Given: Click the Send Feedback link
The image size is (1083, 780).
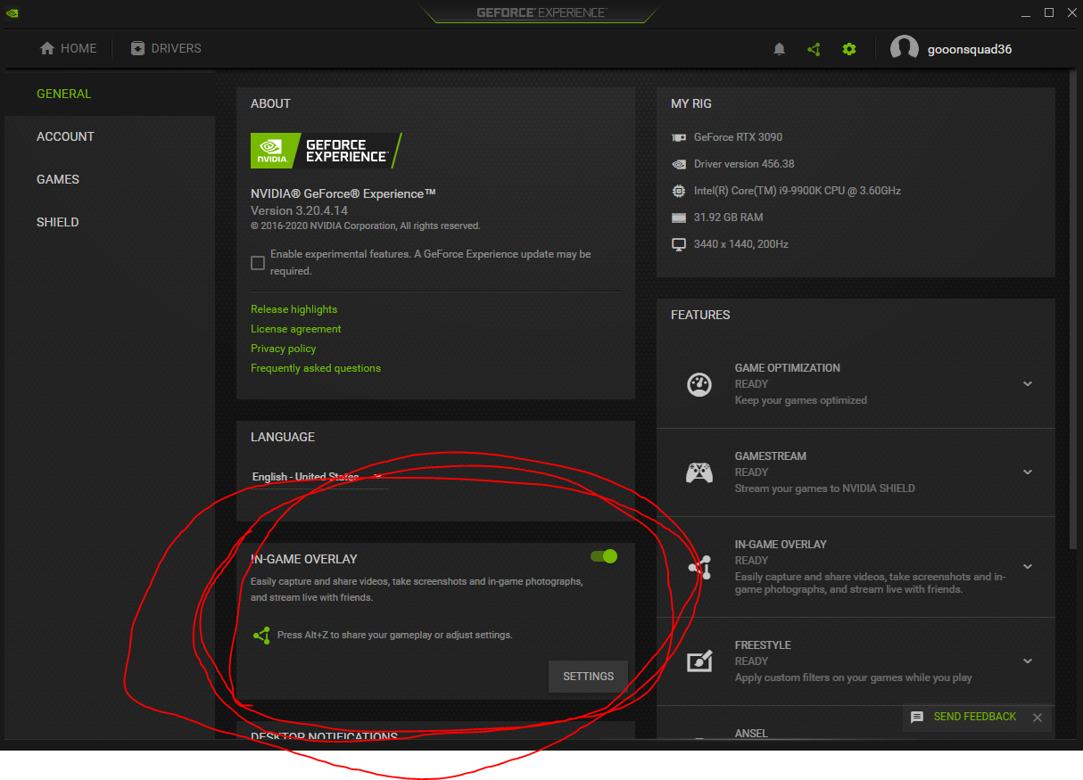Looking at the screenshot, I should [x=974, y=717].
